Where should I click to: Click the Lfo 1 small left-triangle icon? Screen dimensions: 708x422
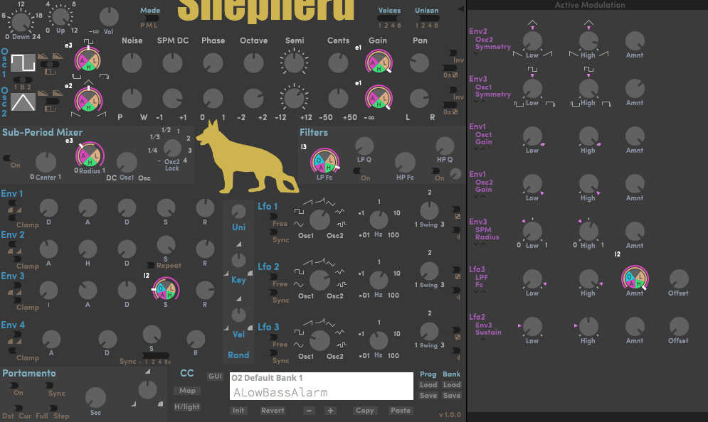[458, 237]
